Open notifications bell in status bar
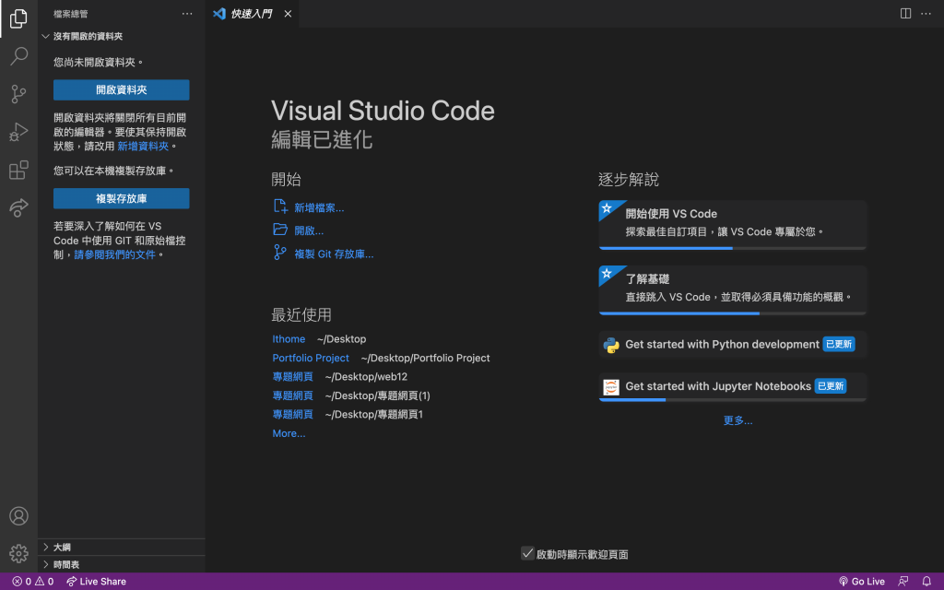 926,581
